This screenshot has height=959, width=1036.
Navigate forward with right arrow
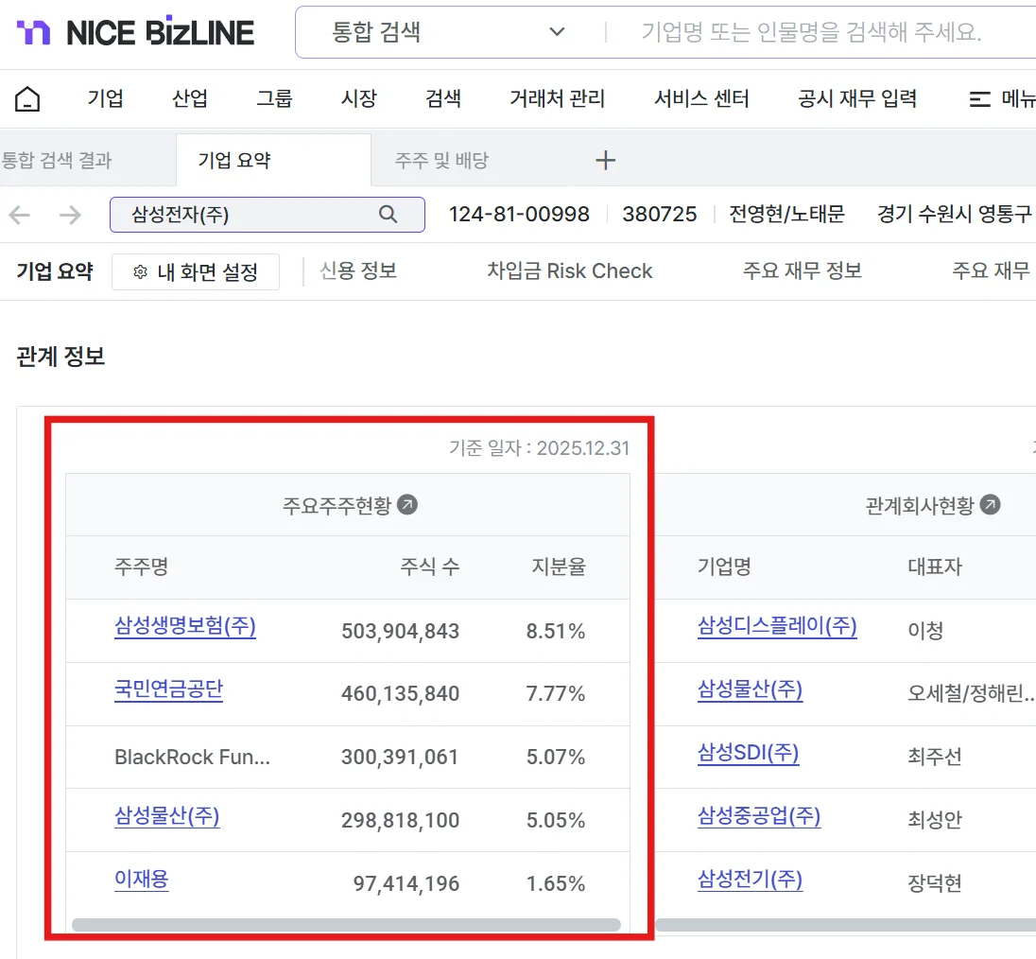point(70,215)
